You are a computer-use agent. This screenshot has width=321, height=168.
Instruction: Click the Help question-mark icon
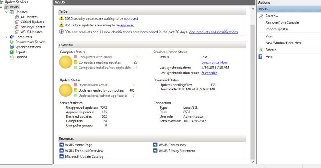click(260, 56)
